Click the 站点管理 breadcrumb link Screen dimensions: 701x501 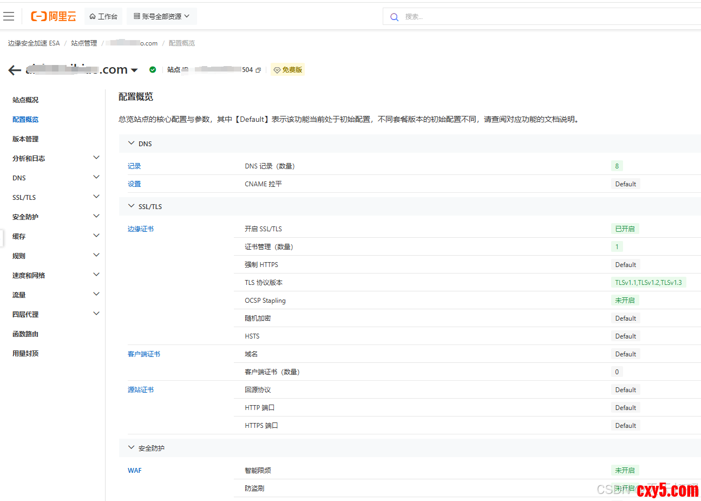pos(84,43)
